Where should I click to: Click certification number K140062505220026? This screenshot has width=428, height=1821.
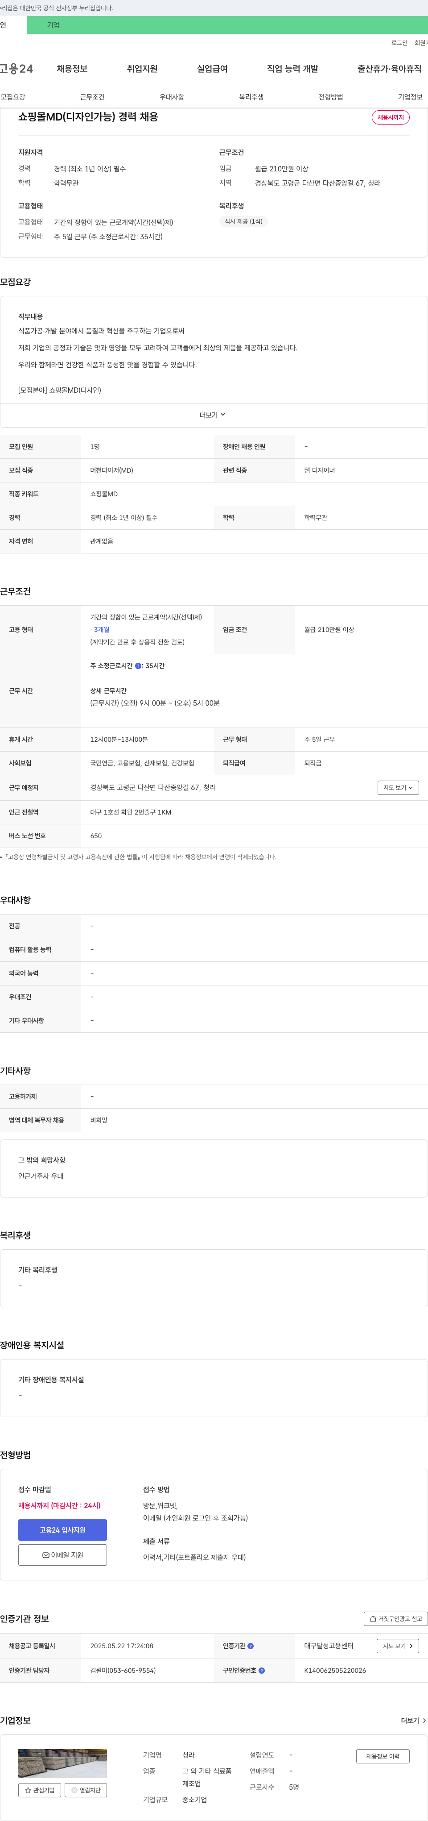(335, 1671)
